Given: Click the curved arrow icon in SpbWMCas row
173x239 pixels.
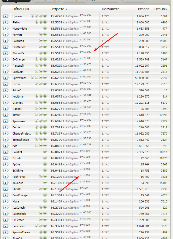Looking at the screenshot, I should click(x=32, y=78).
